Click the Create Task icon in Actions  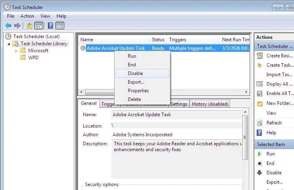pos(259,65)
